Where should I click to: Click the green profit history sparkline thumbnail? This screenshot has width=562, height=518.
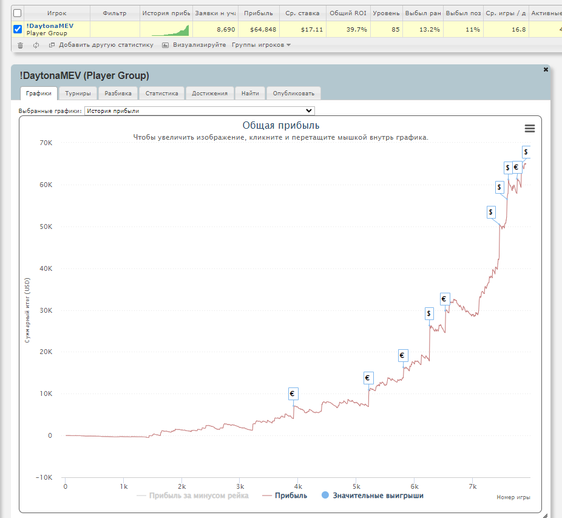coord(171,30)
